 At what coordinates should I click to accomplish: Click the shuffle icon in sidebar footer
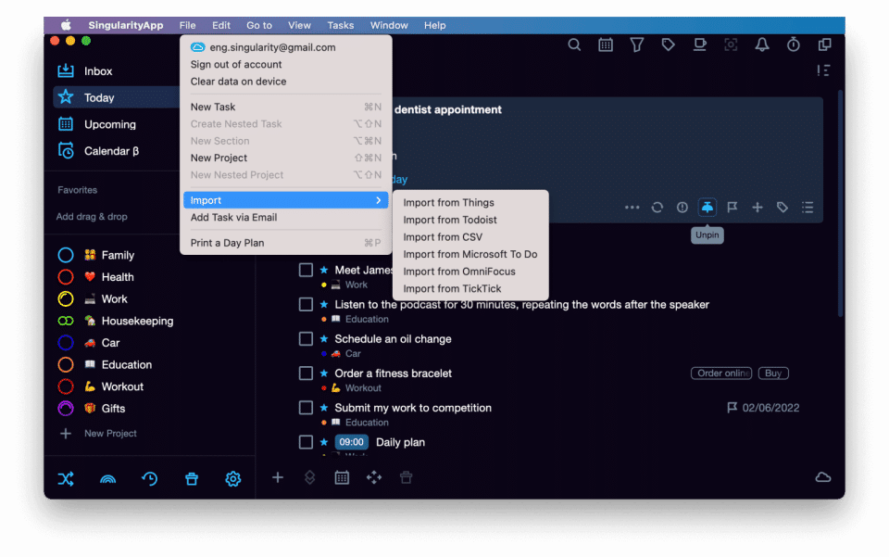pyautogui.click(x=66, y=479)
